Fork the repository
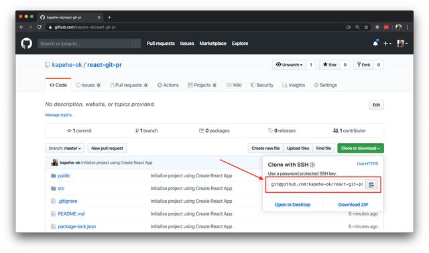 click(363, 65)
